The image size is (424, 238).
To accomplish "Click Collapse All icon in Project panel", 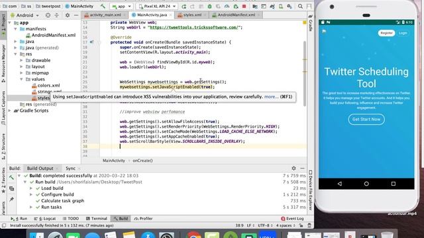I will coord(57,15).
